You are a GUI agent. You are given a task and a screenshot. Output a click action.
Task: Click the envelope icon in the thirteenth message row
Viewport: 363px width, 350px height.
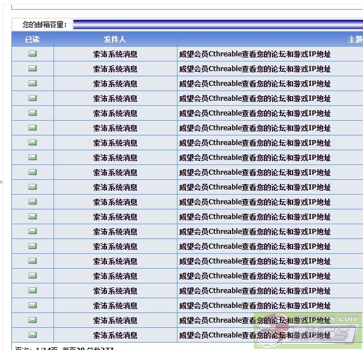coord(32,232)
